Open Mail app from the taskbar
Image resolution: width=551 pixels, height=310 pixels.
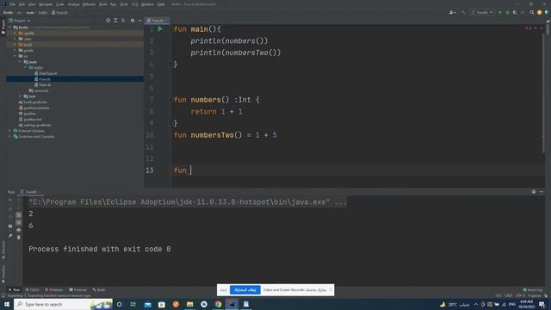click(x=148, y=304)
